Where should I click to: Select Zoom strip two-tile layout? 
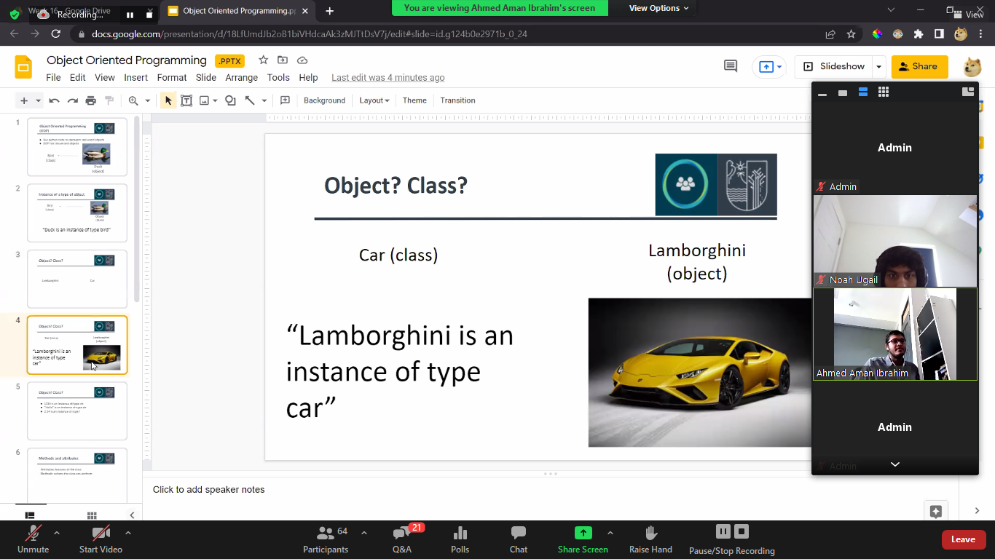(x=863, y=92)
